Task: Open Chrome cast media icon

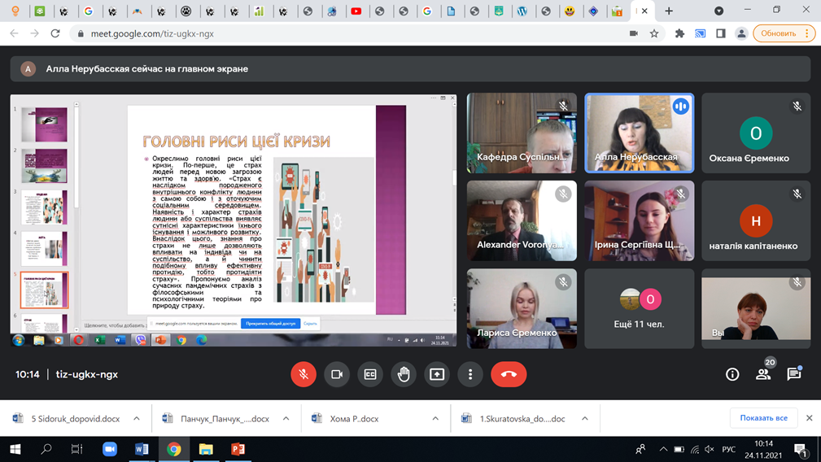Action: pos(700,33)
